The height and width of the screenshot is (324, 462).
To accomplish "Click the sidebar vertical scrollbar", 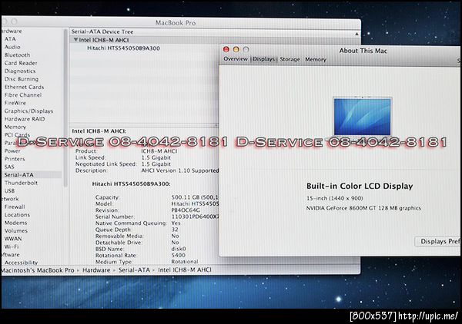I will point(65,107).
